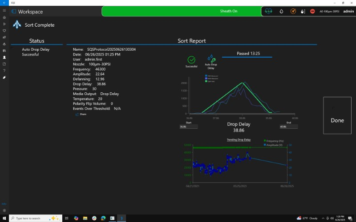Open the notification center icon
The image size is (356, 222).
point(350,218)
